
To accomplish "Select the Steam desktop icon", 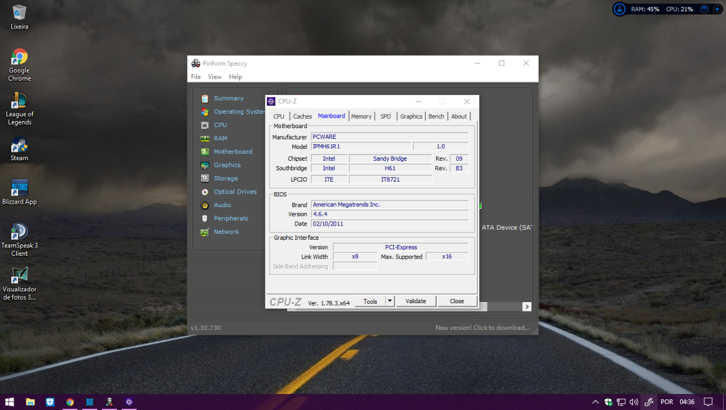I will pyautogui.click(x=20, y=149).
